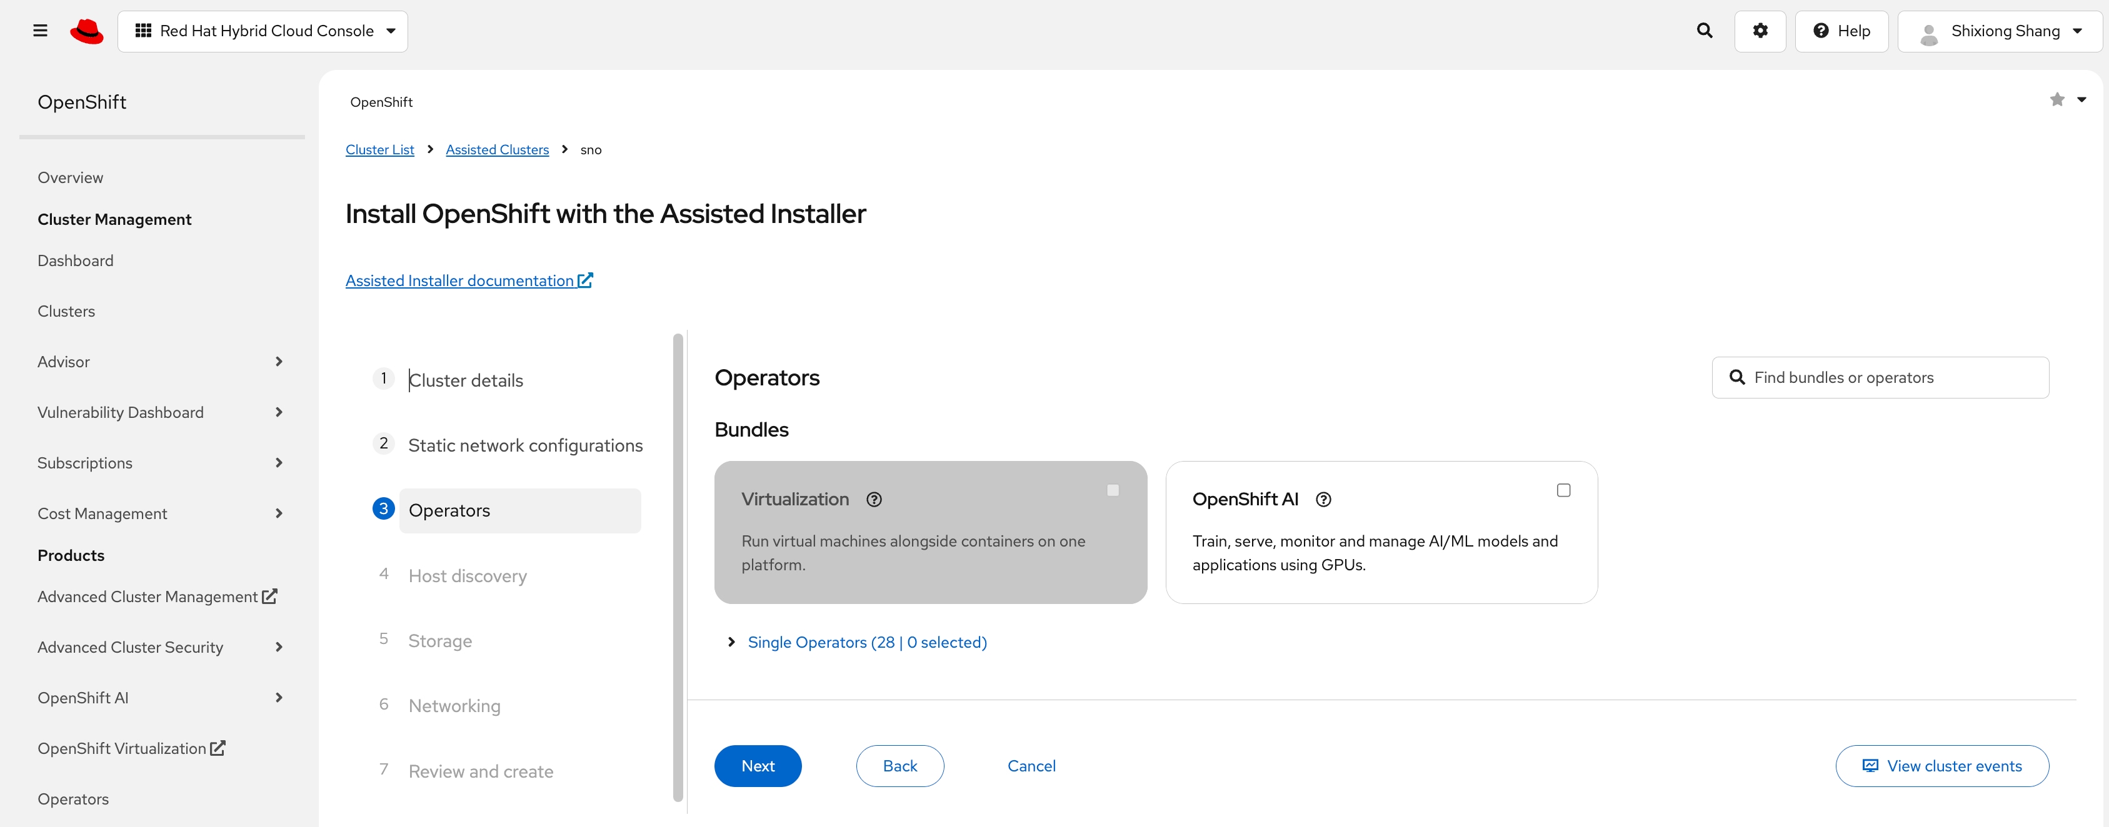Click the Find bundles or operators field
Screen dimensions: 2109x827
[x=1881, y=377]
